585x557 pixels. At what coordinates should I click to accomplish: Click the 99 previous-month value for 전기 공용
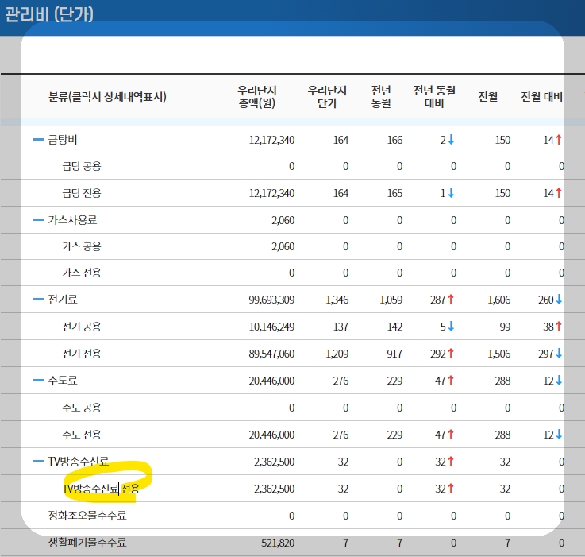[x=505, y=327]
